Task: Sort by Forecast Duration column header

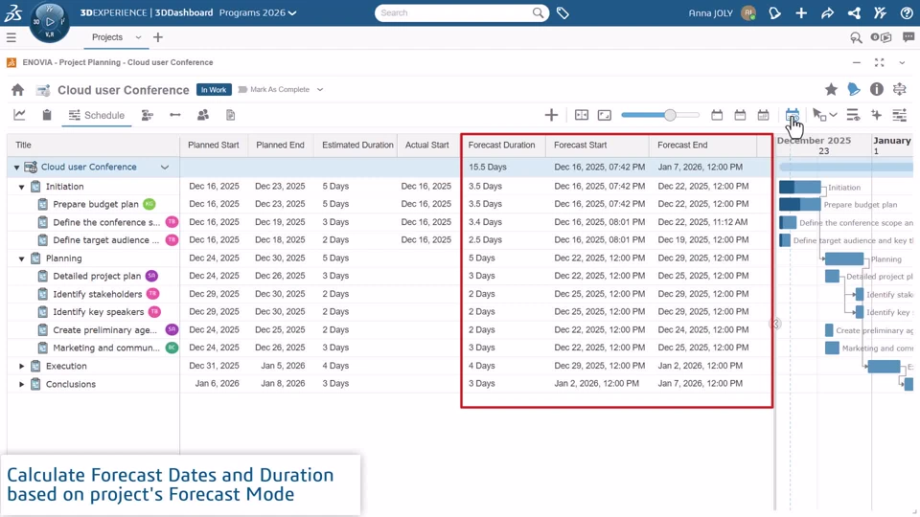Action: 501,145
